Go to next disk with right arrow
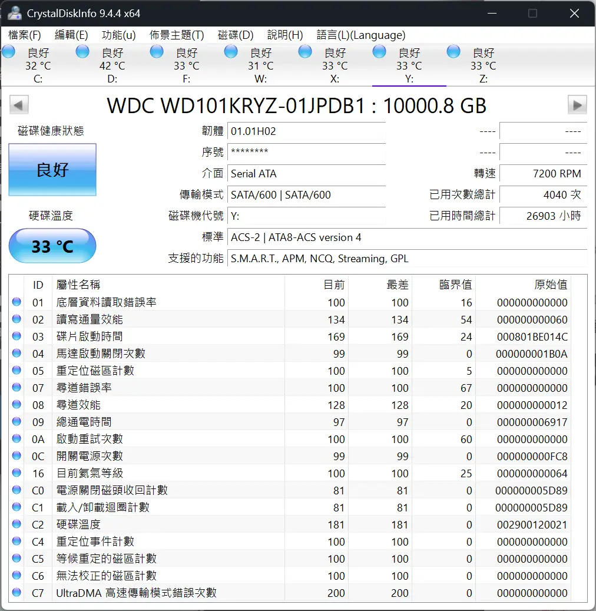 point(577,105)
